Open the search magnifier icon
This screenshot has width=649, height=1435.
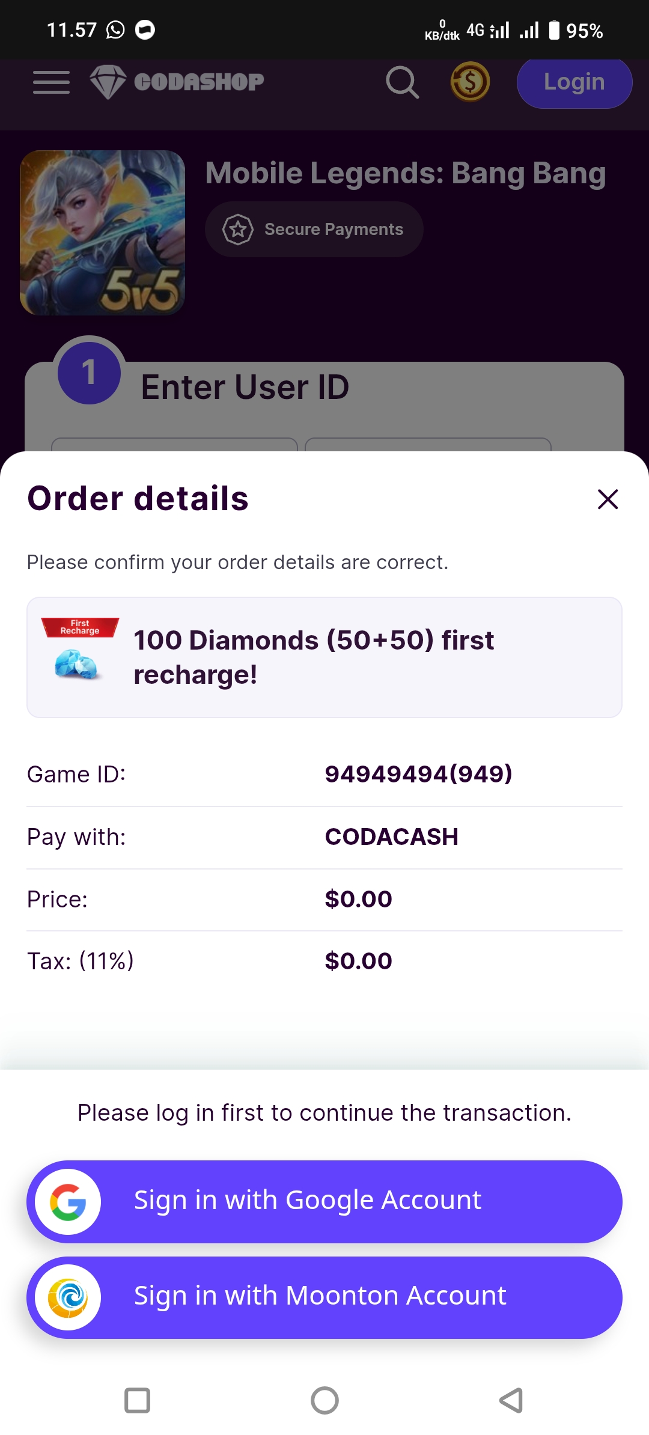click(x=402, y=82)
